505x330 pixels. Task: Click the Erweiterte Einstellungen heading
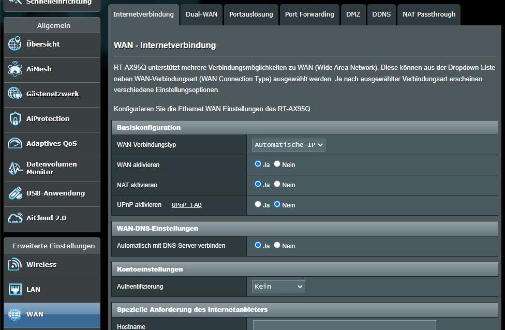click(54, 246)
